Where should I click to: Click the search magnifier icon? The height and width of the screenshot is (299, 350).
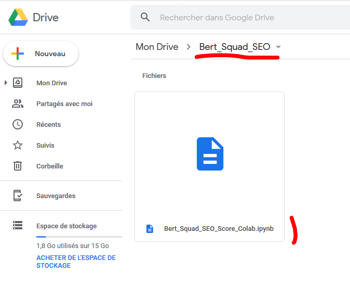[x=145, y=17]
